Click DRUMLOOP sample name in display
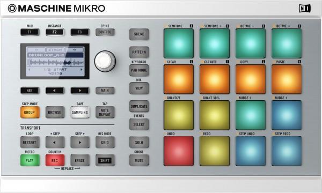 coord(46,55)
